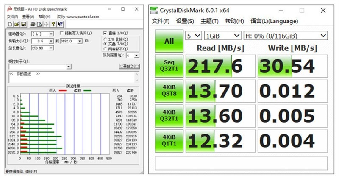Click the Seq write value 30.54
Viewport: 339px width, 179px height.
coord(292,66)
